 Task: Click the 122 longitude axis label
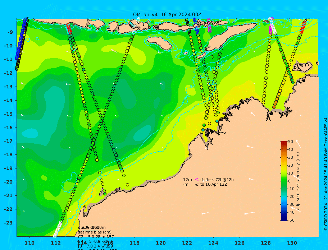[x=187, y=243]
